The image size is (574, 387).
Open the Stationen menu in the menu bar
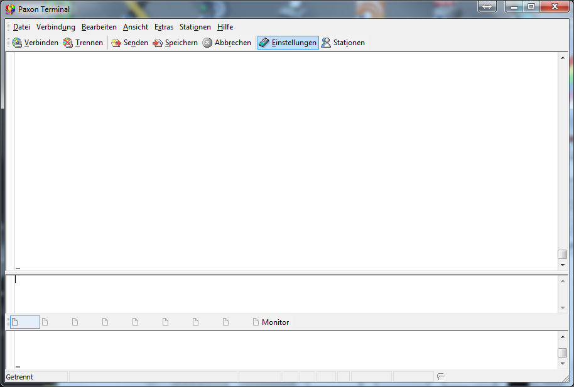coord(195,27)
